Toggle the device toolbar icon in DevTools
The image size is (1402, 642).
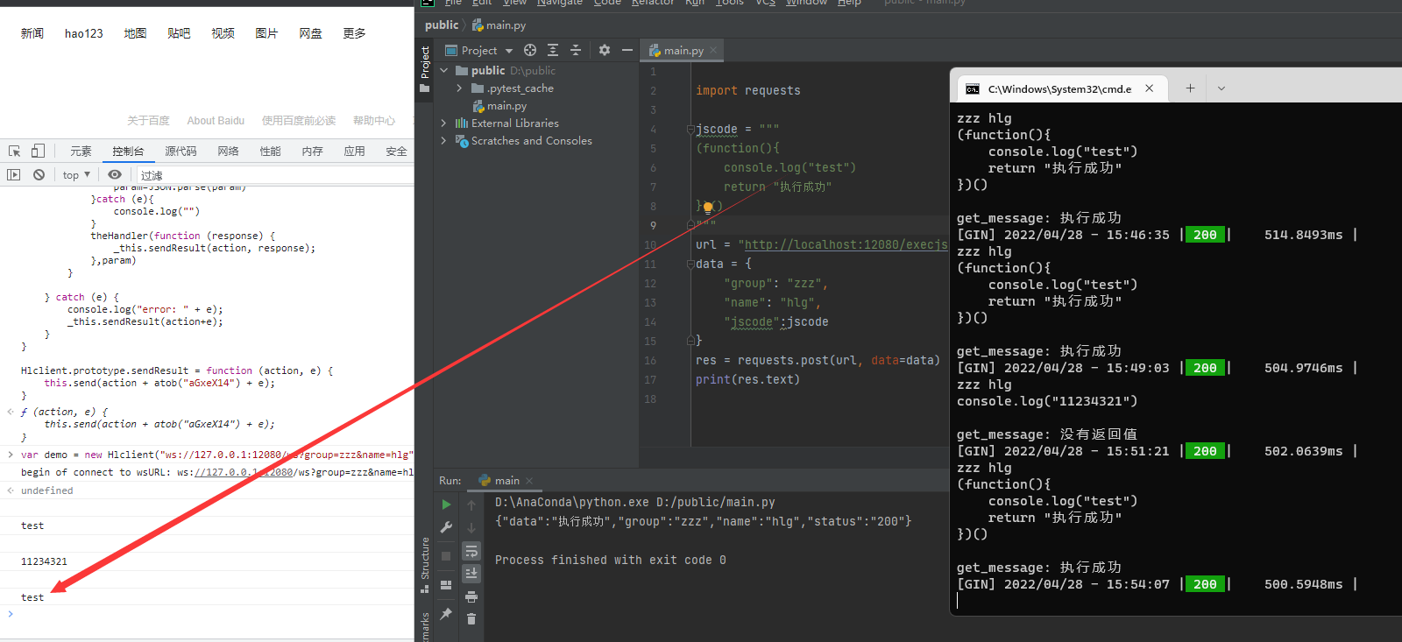coord(38,152)
